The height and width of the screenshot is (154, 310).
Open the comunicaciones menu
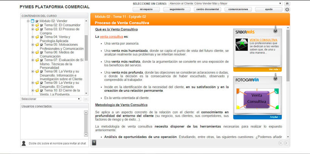pos(238,9)
